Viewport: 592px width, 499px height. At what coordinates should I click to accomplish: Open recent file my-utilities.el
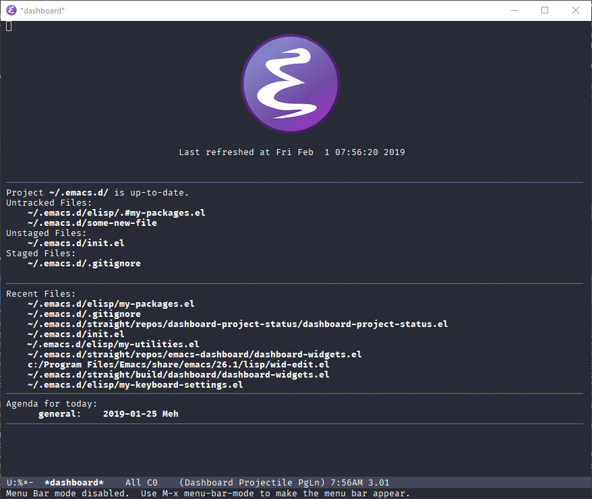[x=113, y=344]
